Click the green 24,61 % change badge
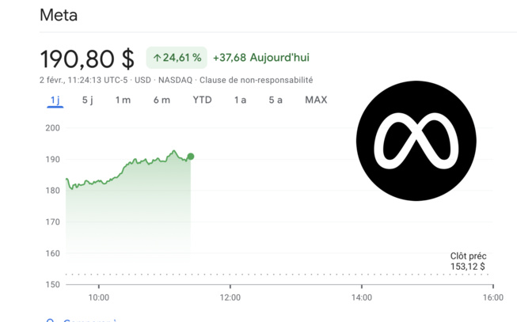 click(x=177, y=58)
